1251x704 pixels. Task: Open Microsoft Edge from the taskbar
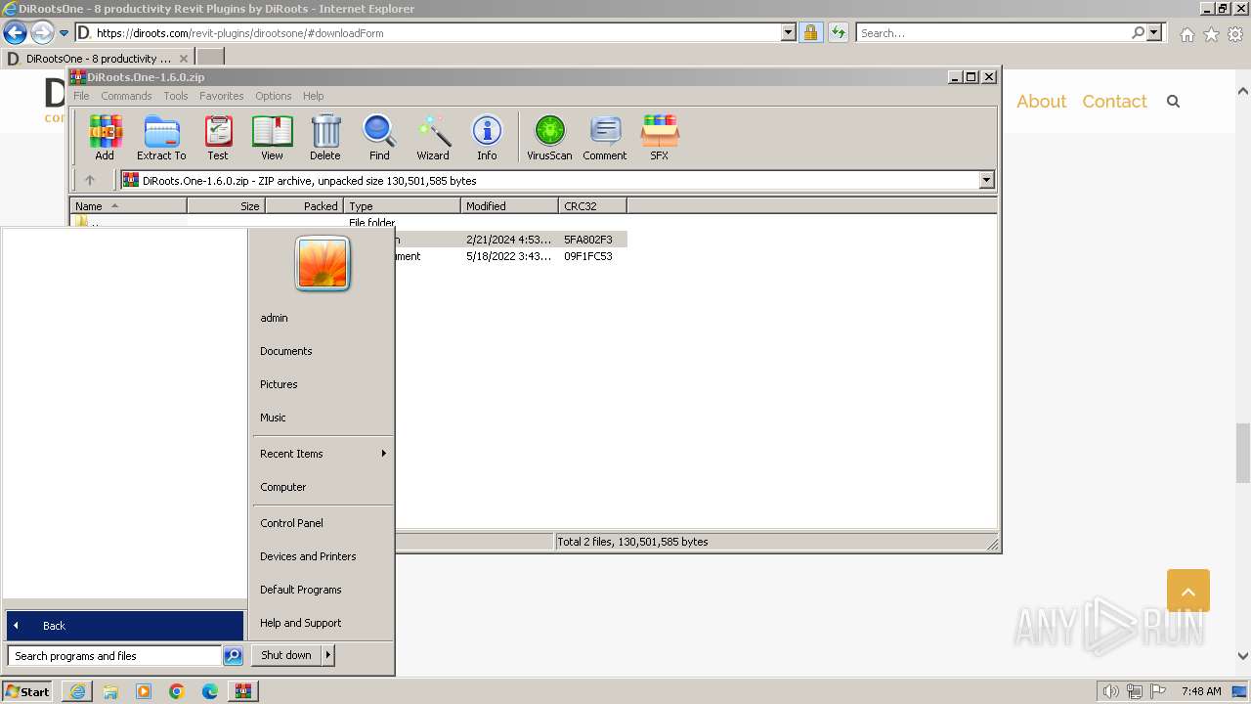[210, 691]
